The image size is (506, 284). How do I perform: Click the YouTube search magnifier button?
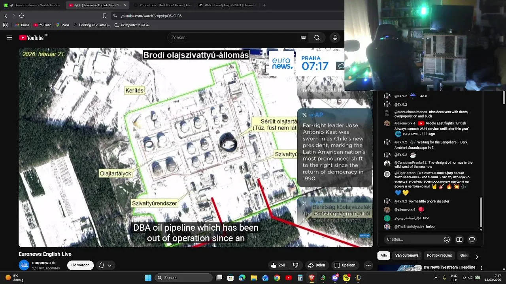point(317,37)
